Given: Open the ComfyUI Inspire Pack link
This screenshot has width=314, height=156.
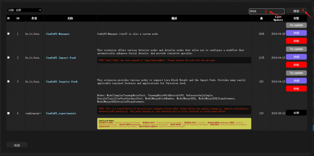Looking at the screenshot, I should coord(62,82).
